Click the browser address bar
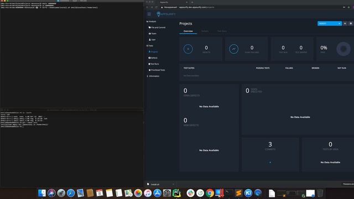The height and width of the screenshot is (199, 354). [251, 7]
